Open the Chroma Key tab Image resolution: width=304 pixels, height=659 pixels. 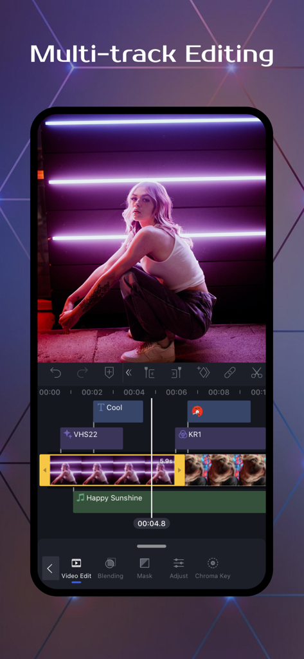coord(213,569)
